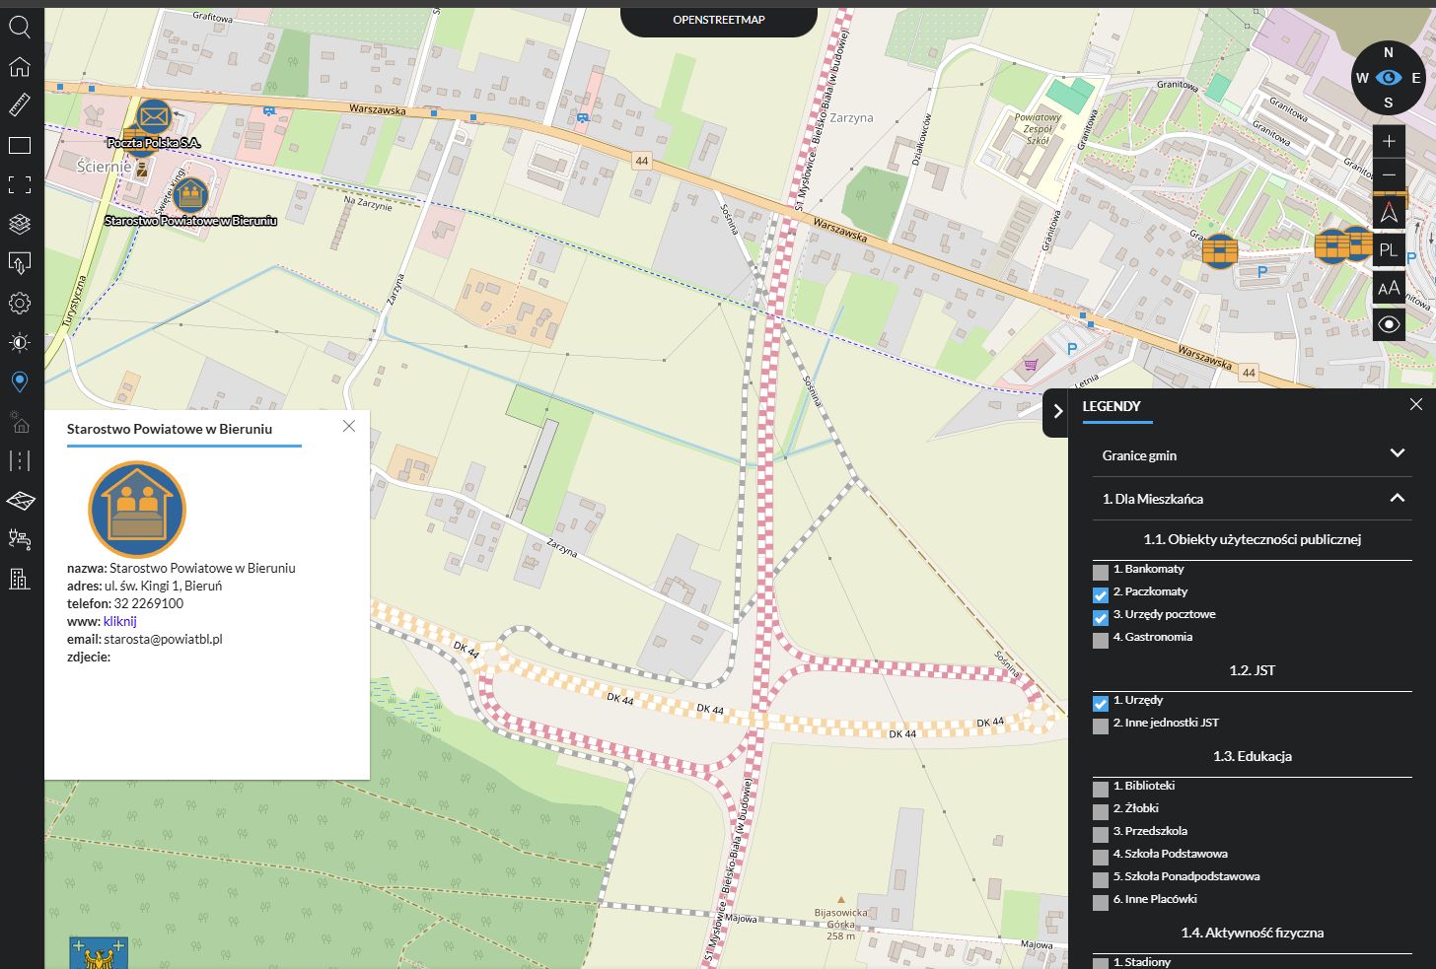Zoom out with the minus button

click(1389, 174)
